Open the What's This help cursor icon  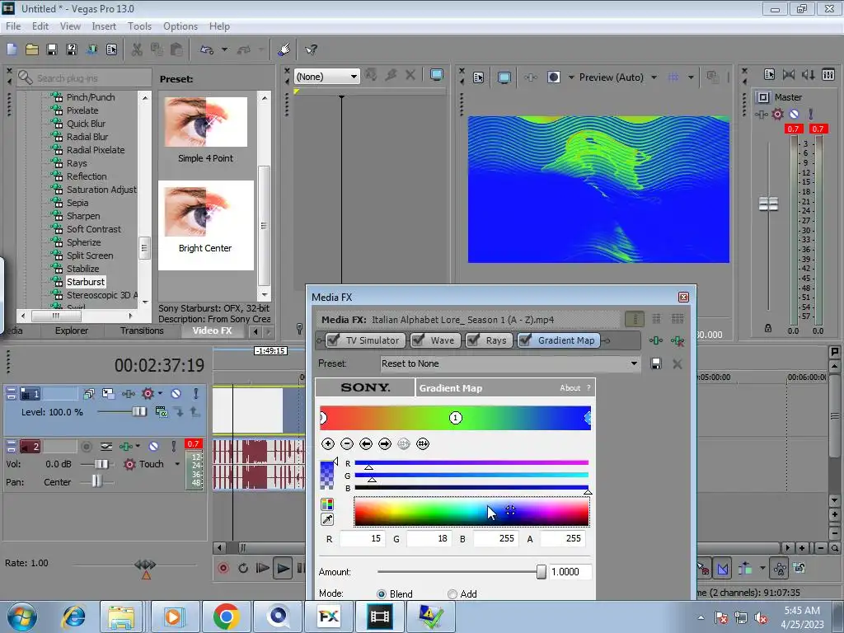click(x=311, y=49)
